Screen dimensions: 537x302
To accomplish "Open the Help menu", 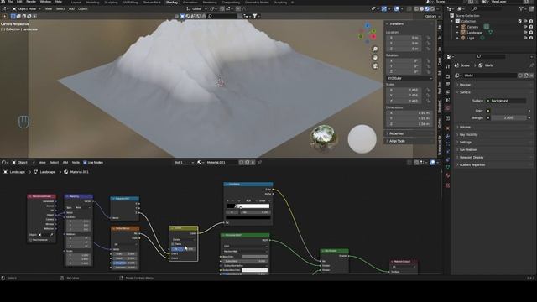I will tap(59, 2).
